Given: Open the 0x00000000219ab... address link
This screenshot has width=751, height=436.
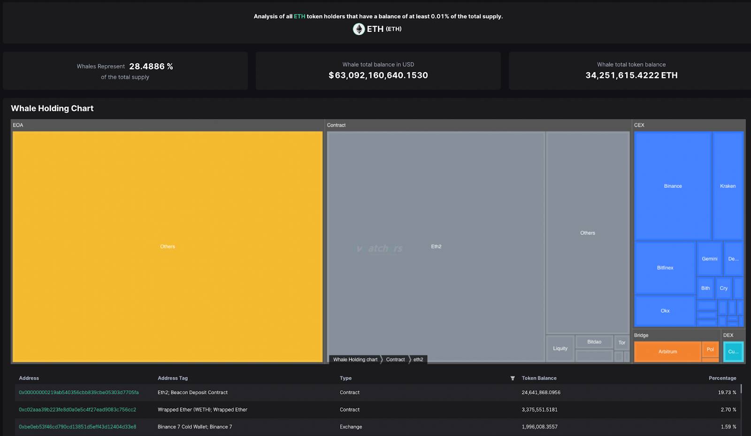Looking at the screenshot, I should coord(79,392).
